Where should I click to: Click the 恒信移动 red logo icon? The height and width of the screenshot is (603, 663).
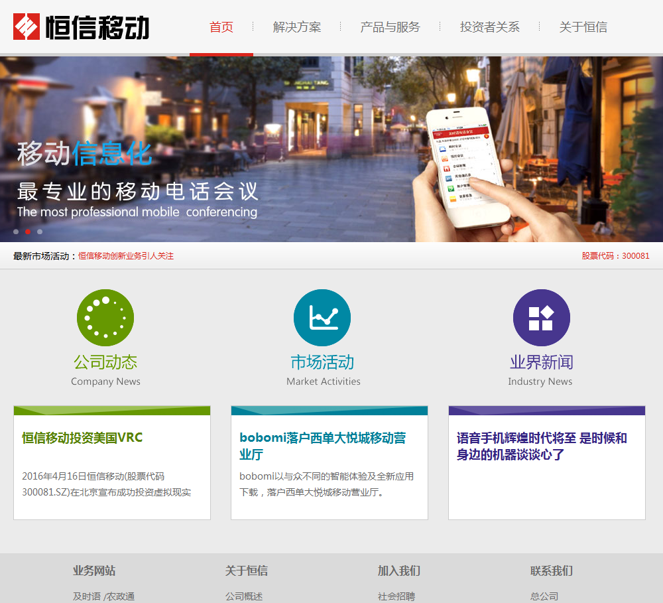tap(27, 27)
